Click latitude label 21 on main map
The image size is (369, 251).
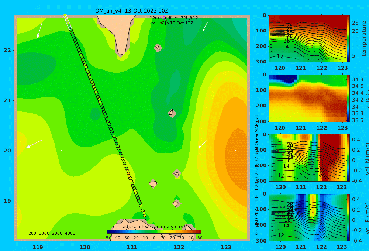7,100
